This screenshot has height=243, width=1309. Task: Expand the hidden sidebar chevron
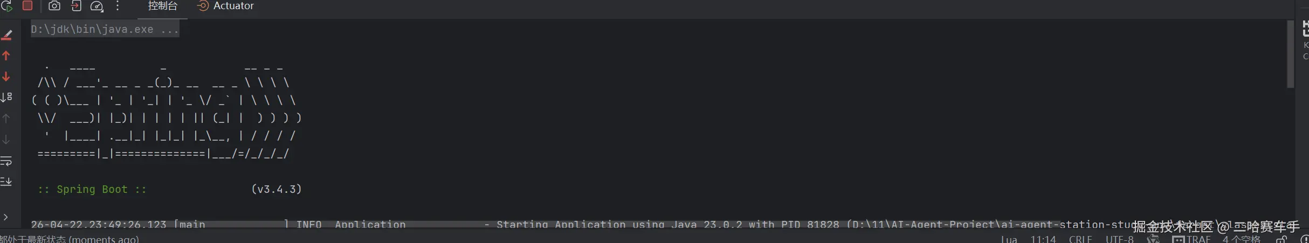tap(5, 217)
